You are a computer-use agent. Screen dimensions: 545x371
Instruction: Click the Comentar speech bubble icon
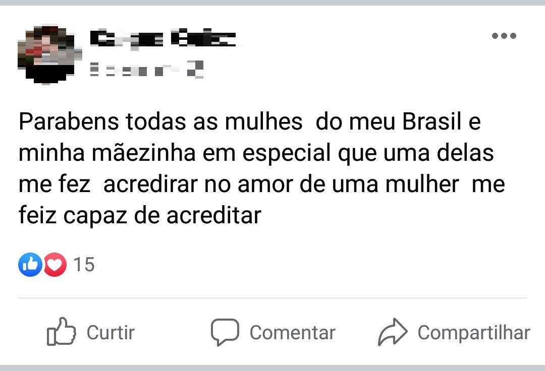225,332
